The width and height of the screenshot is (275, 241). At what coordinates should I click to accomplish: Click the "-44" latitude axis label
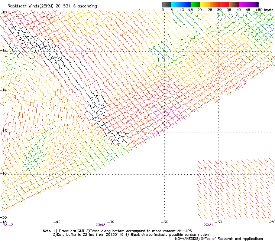[3, 90]
